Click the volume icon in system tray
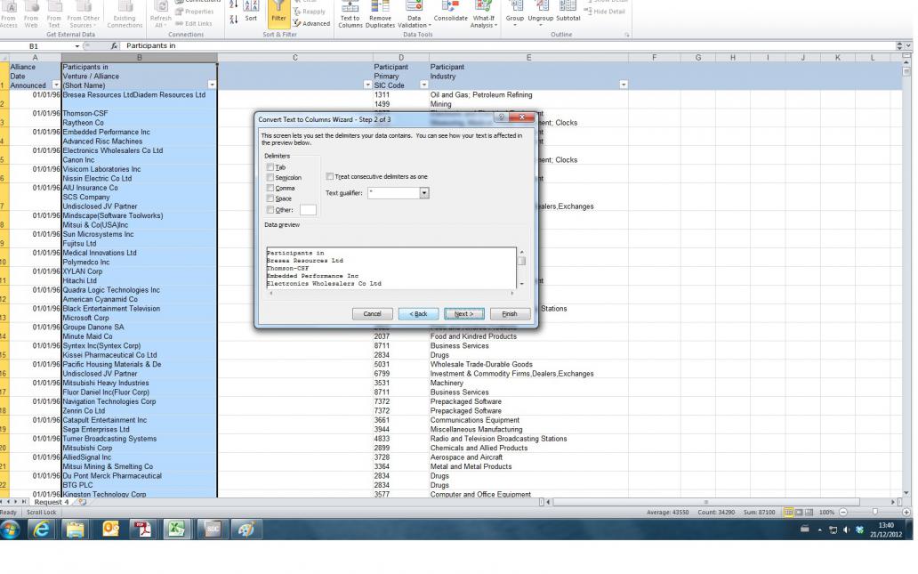 [x=846, y=530]
